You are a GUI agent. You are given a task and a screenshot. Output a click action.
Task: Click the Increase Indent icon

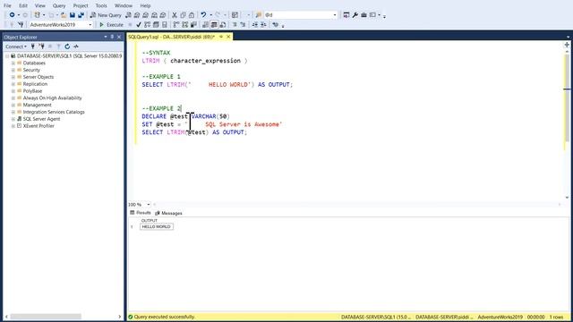point(263,24)
